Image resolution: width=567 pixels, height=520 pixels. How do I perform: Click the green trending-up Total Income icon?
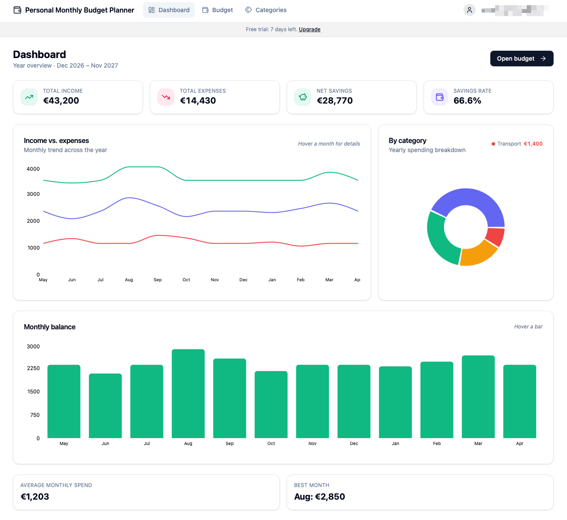29,97
